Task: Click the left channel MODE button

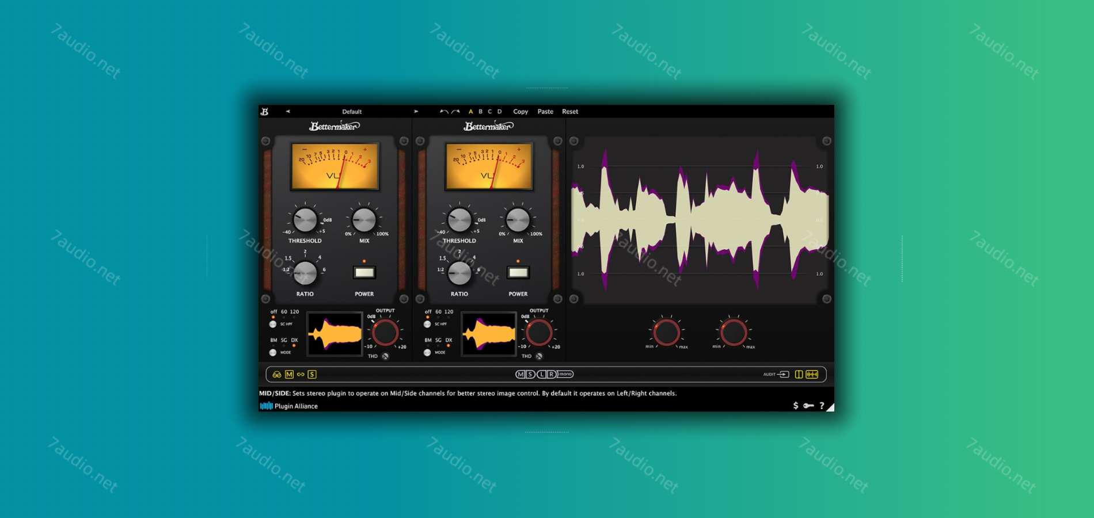Action: [x=273, y=352]
